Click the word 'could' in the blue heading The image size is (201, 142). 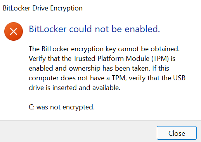click(x=81, y=29)
